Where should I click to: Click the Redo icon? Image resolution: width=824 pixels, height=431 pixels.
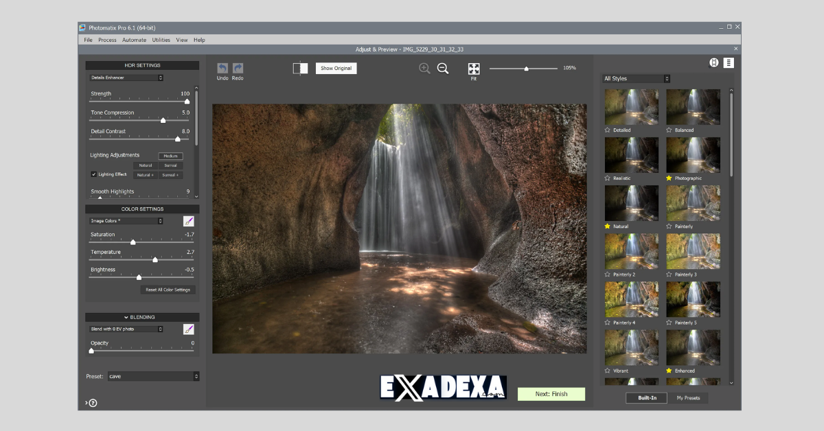tap(238, 68)
